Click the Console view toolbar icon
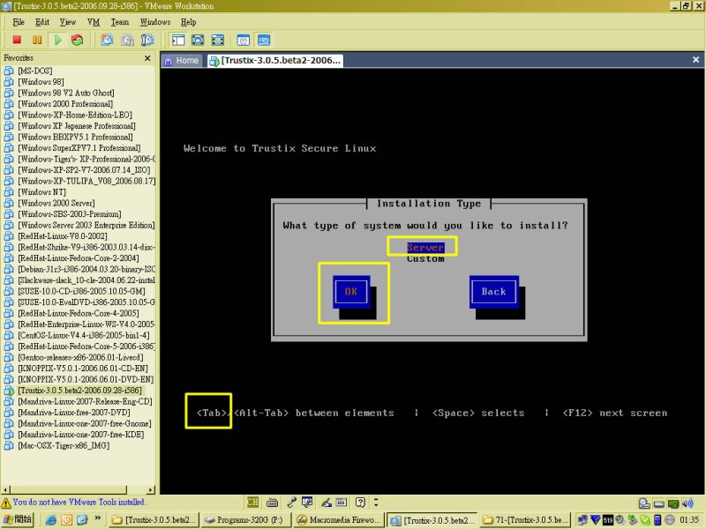 264,40
